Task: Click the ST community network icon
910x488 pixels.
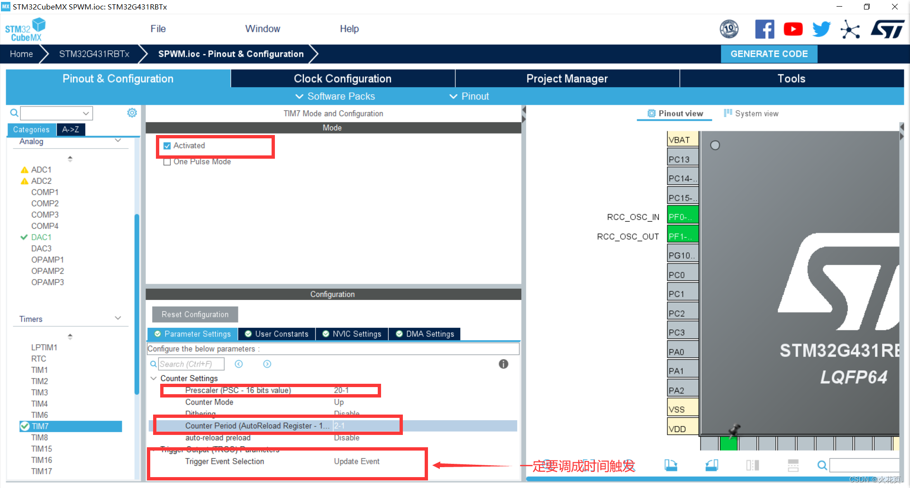Action: (x=850, y=29)
